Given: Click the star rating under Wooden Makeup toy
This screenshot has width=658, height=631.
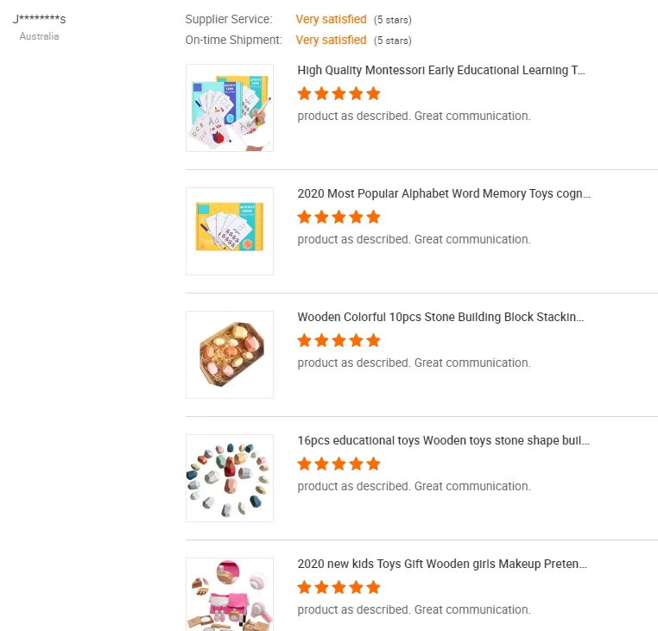Looking at the screenshot, I should [x=338, y=587].
